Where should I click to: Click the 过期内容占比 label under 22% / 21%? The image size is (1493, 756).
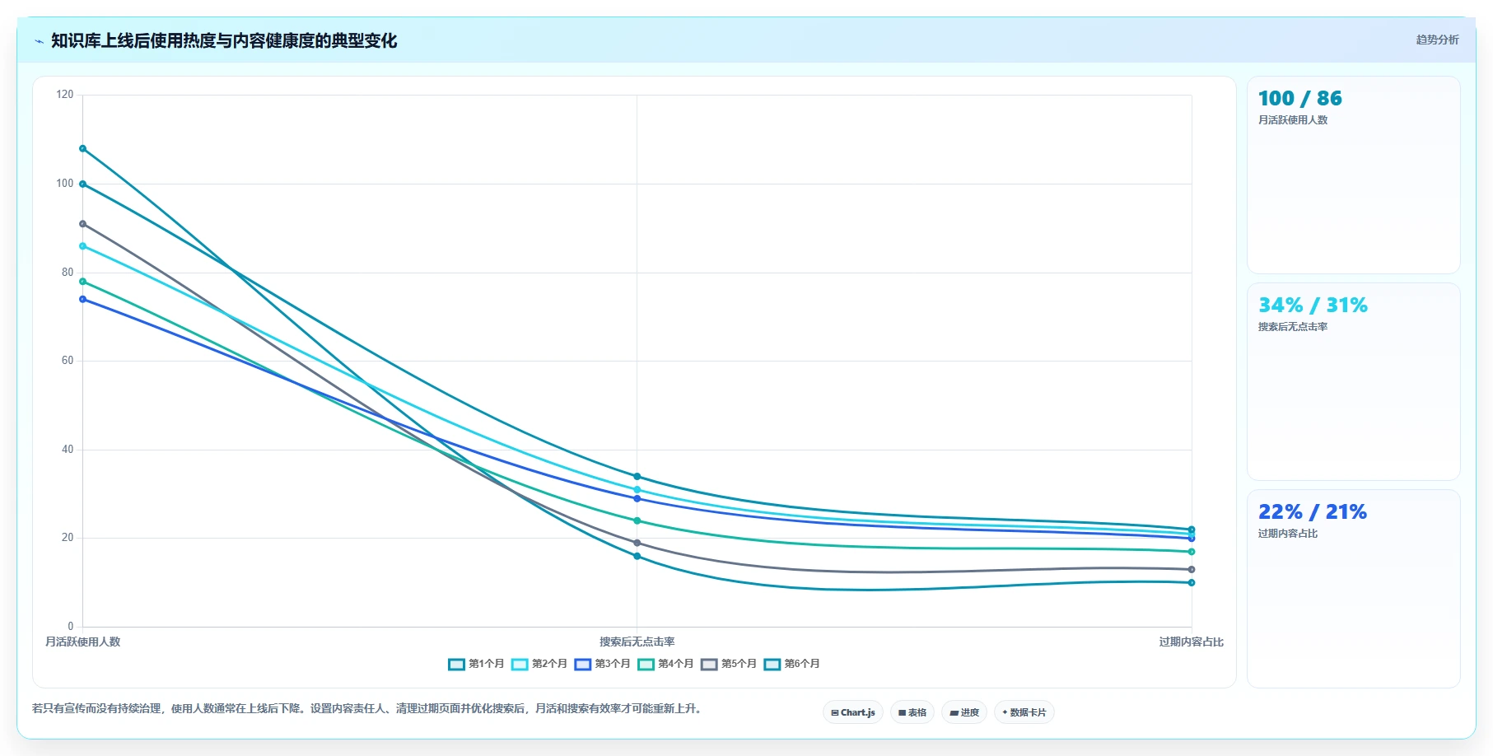click(x=1288, y=534)
